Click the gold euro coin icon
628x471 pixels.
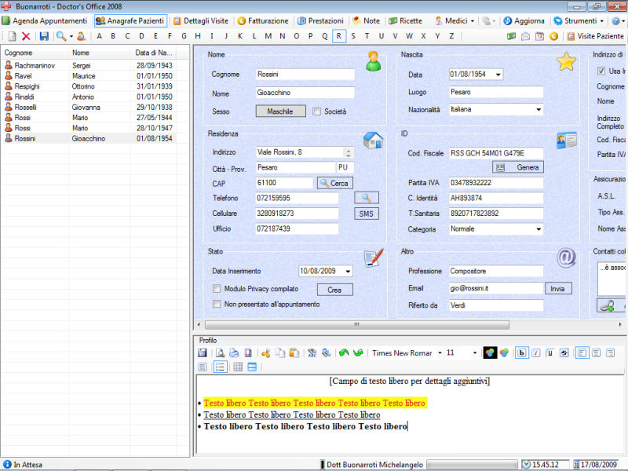554,36
